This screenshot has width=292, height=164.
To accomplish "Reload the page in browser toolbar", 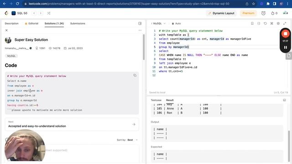I will 17,4.
